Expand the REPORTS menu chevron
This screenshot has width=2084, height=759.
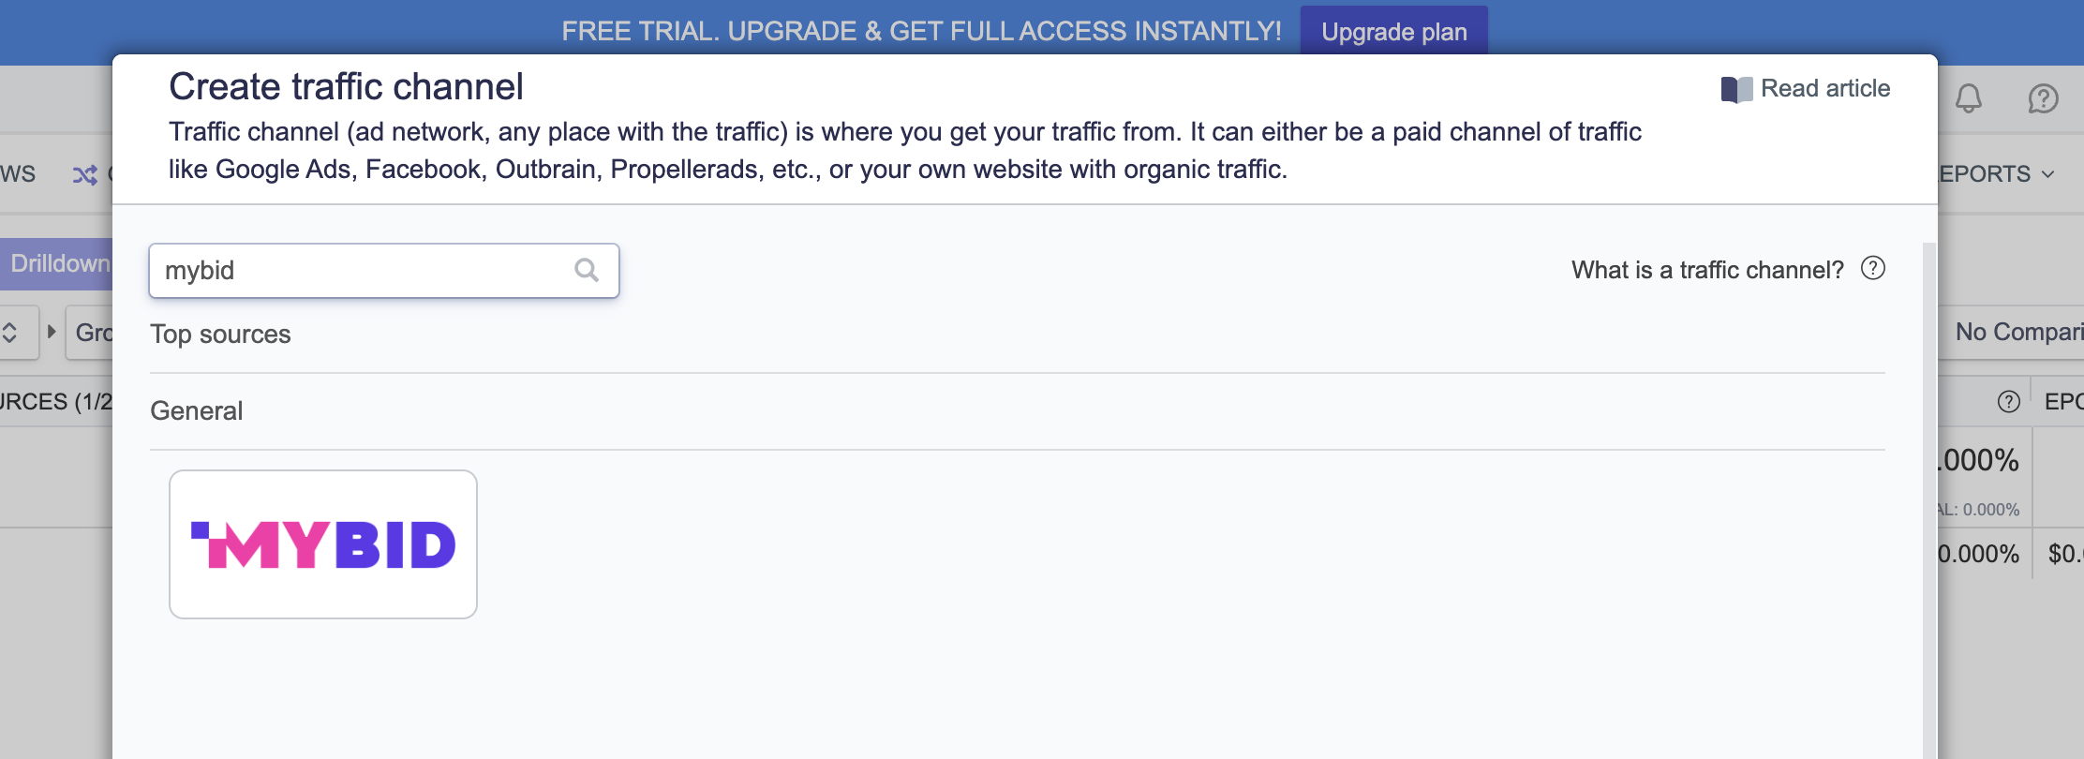pos(2048,174)
